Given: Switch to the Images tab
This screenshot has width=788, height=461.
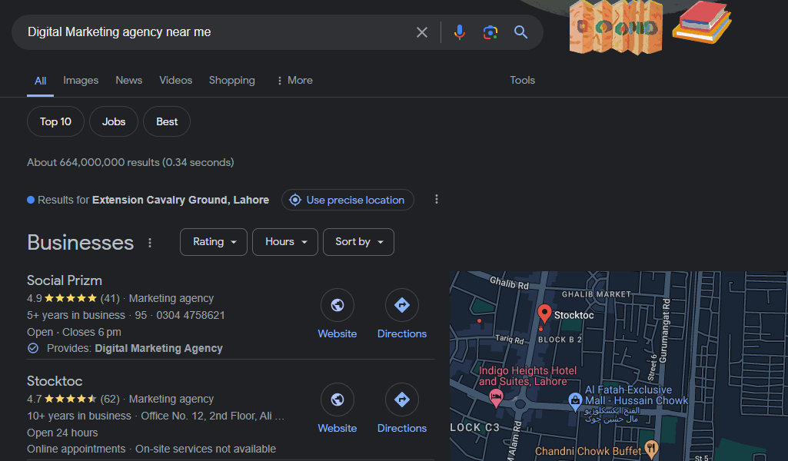Looking at the screenshot, I should click(81, 81).
